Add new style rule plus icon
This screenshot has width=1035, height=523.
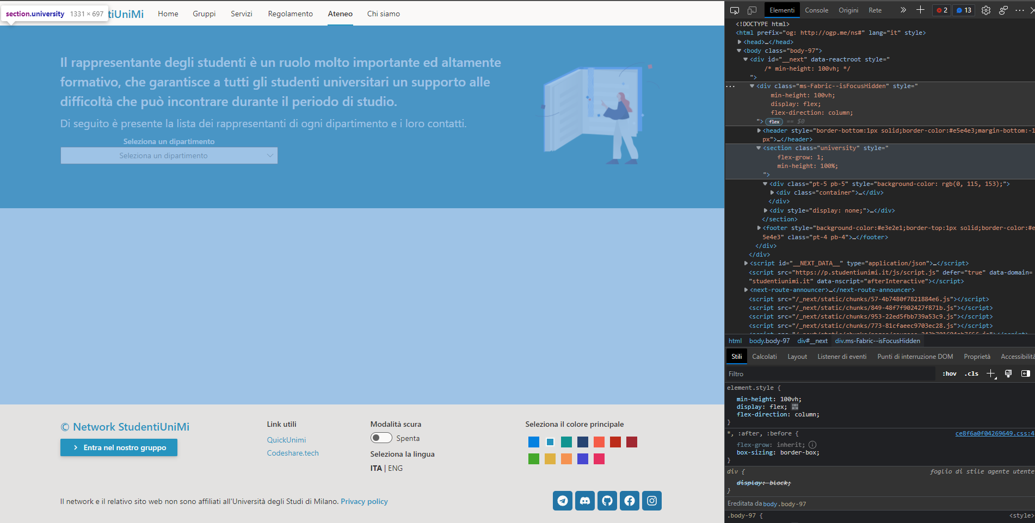(991, 373)
